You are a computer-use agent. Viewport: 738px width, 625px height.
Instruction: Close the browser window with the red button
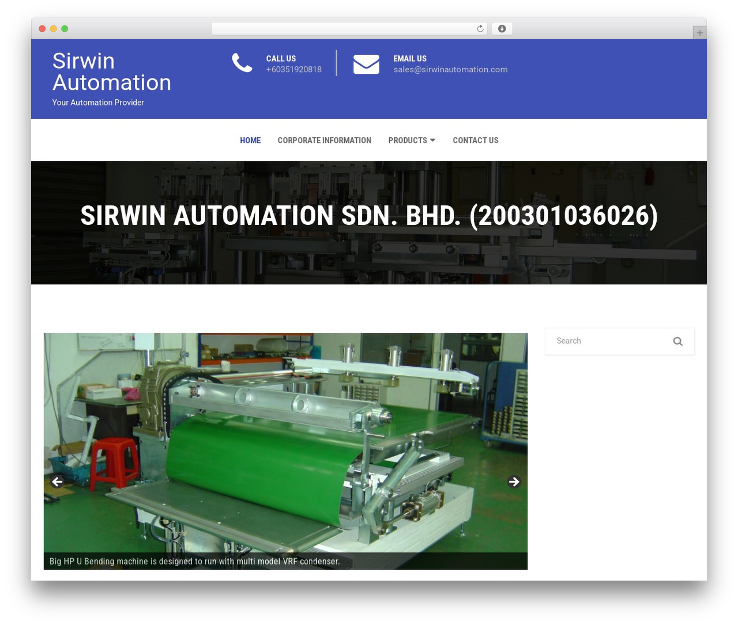(42, 29)
